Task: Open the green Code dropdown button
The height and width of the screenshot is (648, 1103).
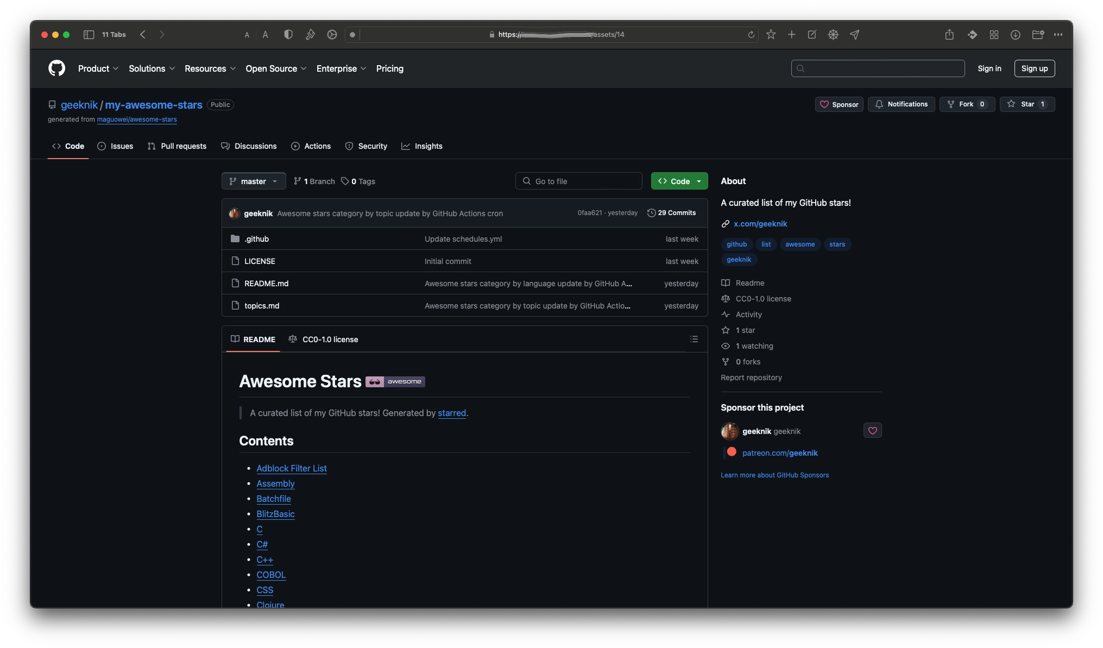Action: coord(679,181)
